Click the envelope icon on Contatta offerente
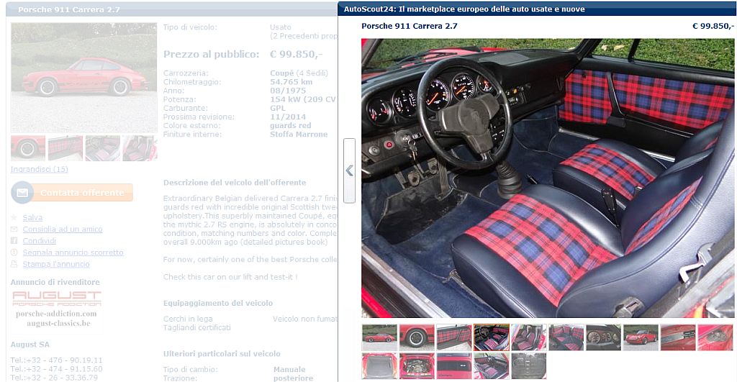The image size is (737, 382). (x=22, y=193)
